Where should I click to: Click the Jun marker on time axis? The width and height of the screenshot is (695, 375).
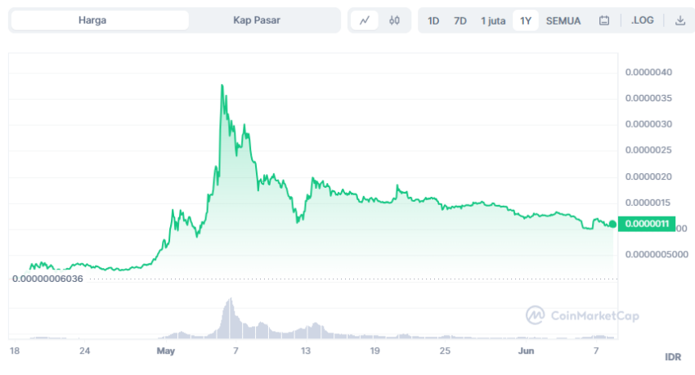tap(526, 351)
